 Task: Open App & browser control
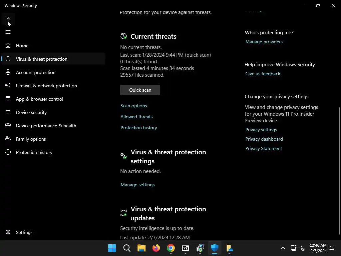click(54, 99)
